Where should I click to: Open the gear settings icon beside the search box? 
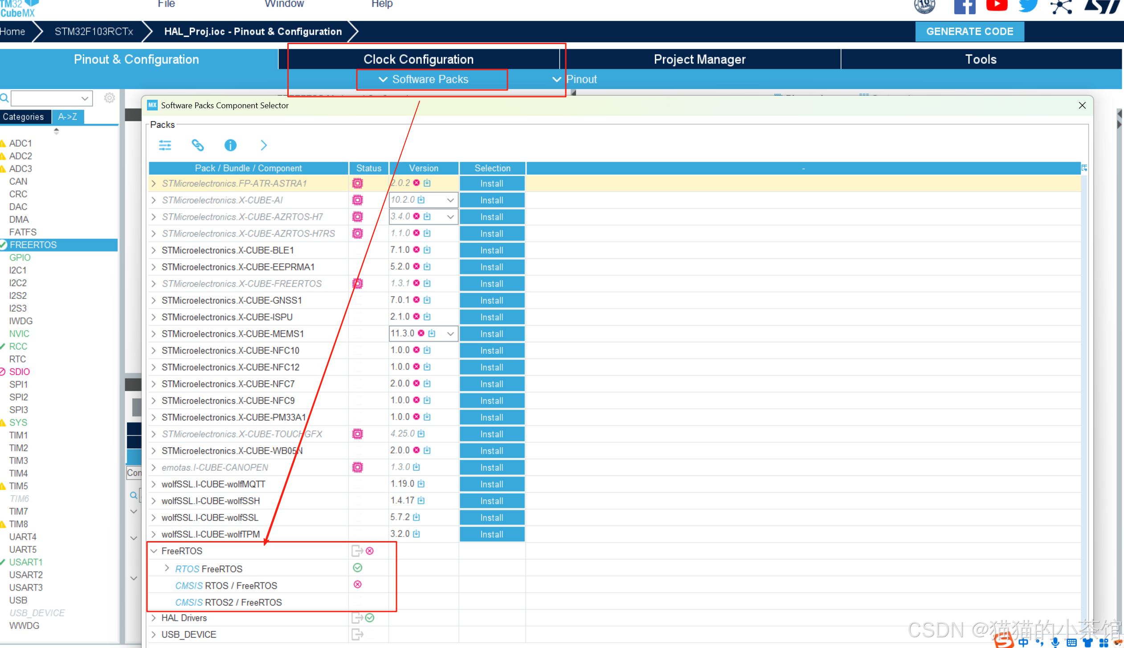pyautogui.click(x=110, y=98)
